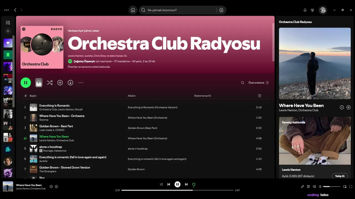Mute with the speaker icon
This screenshot has width=355, height=199.
320,187
